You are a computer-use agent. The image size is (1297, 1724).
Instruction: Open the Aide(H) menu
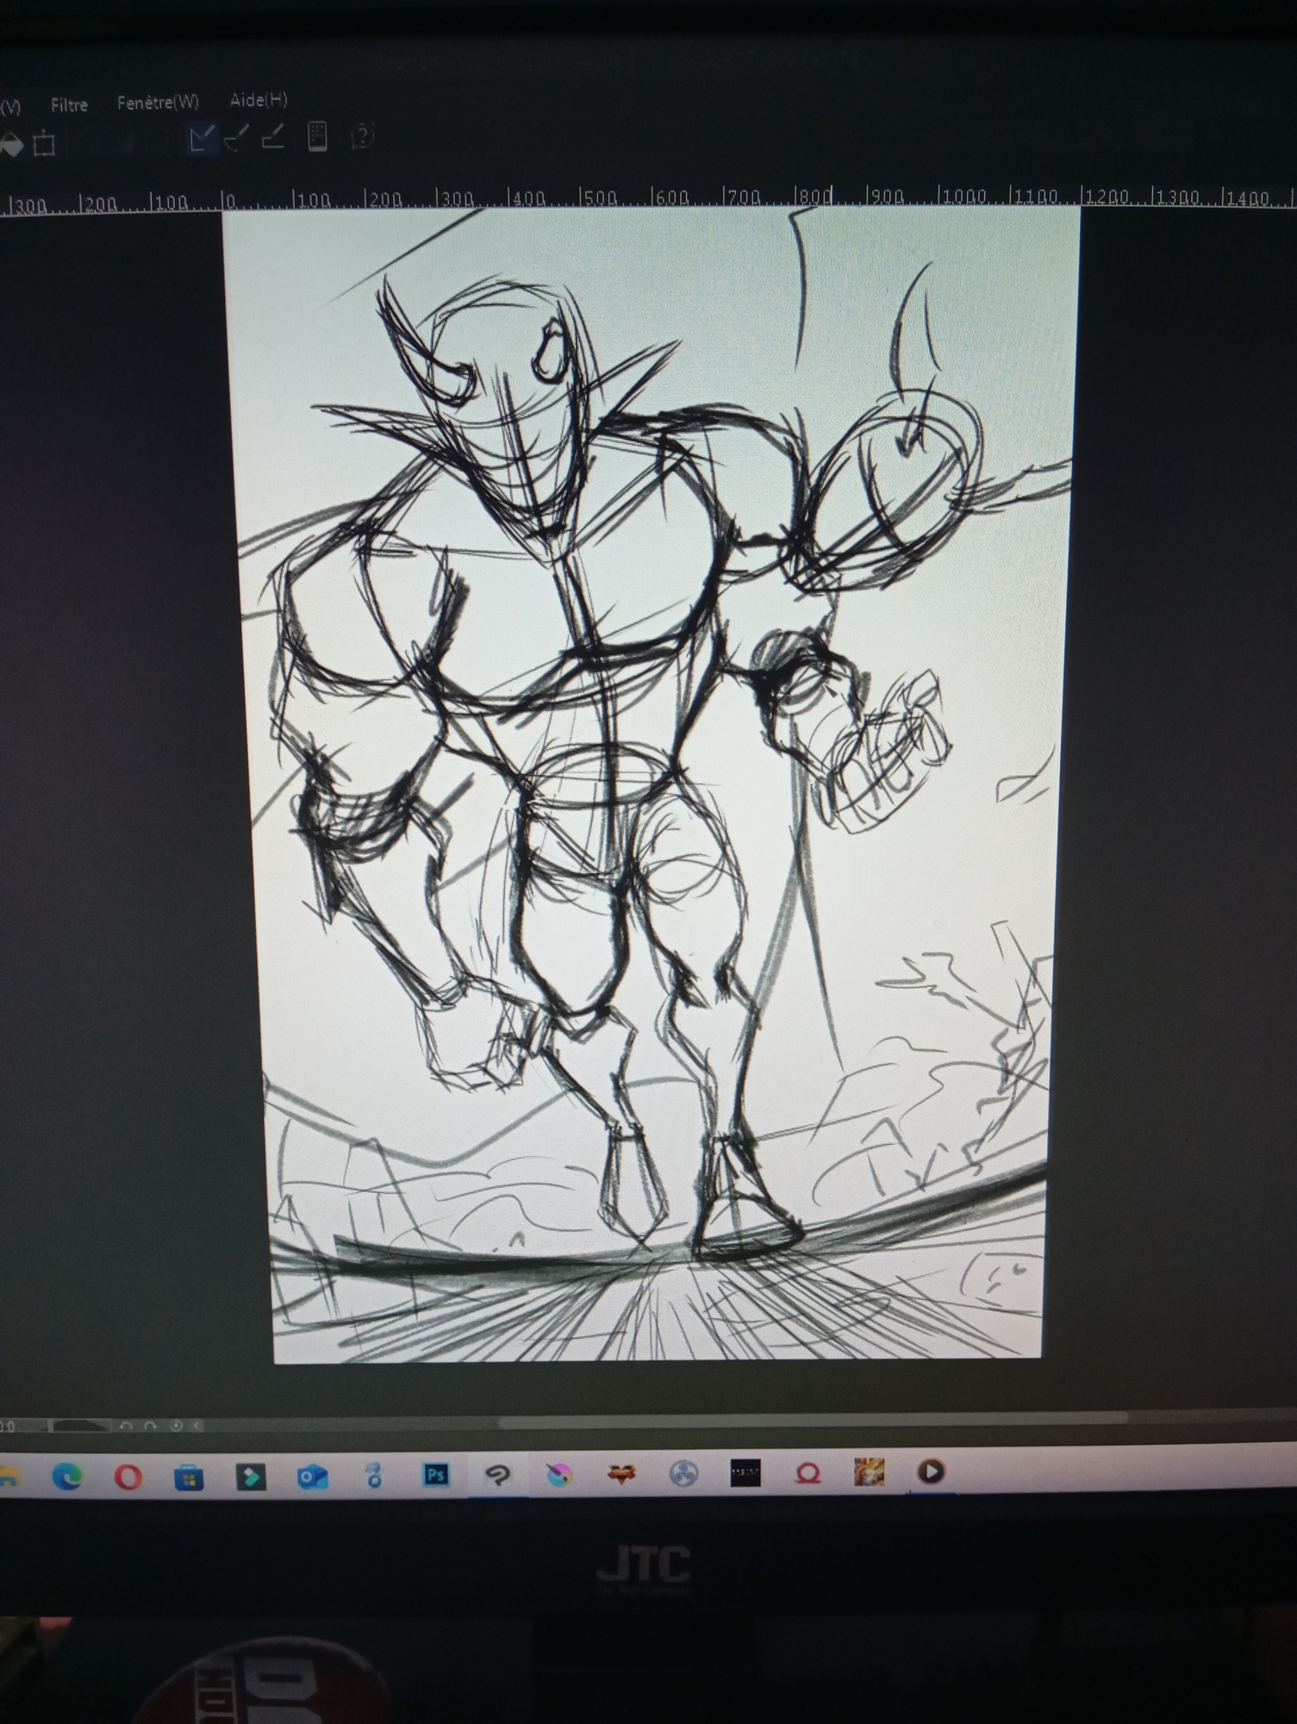coord(259,100)
